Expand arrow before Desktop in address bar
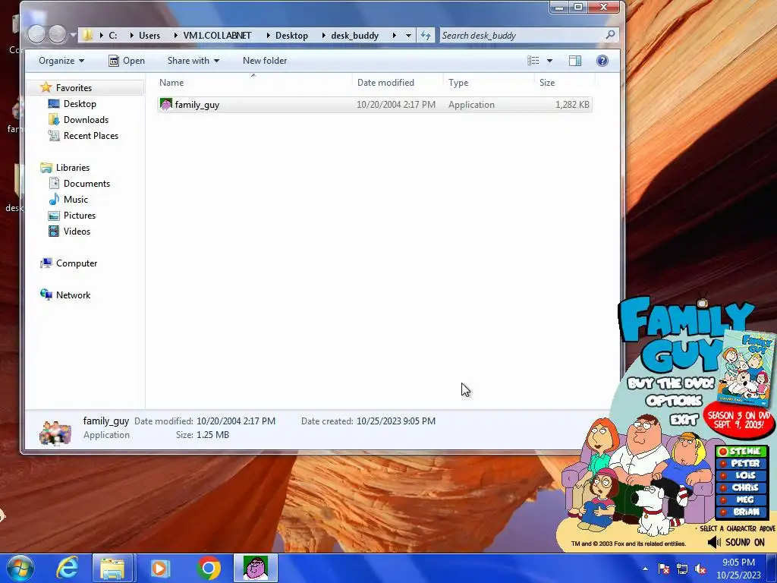Screen dimensions: 777x583 [x=268, y=35]
